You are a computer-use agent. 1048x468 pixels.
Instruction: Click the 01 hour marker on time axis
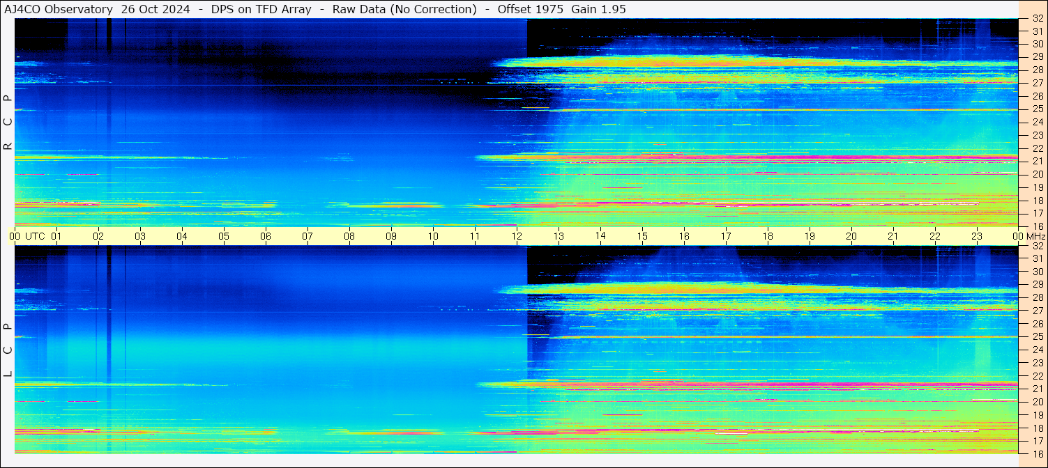(x=56, y=236)
